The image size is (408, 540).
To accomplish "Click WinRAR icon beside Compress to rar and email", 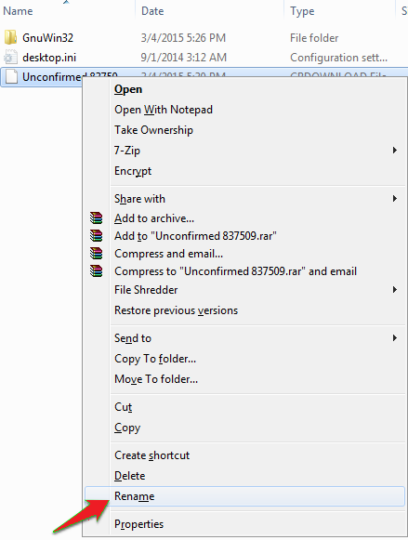I will (97, 271).
